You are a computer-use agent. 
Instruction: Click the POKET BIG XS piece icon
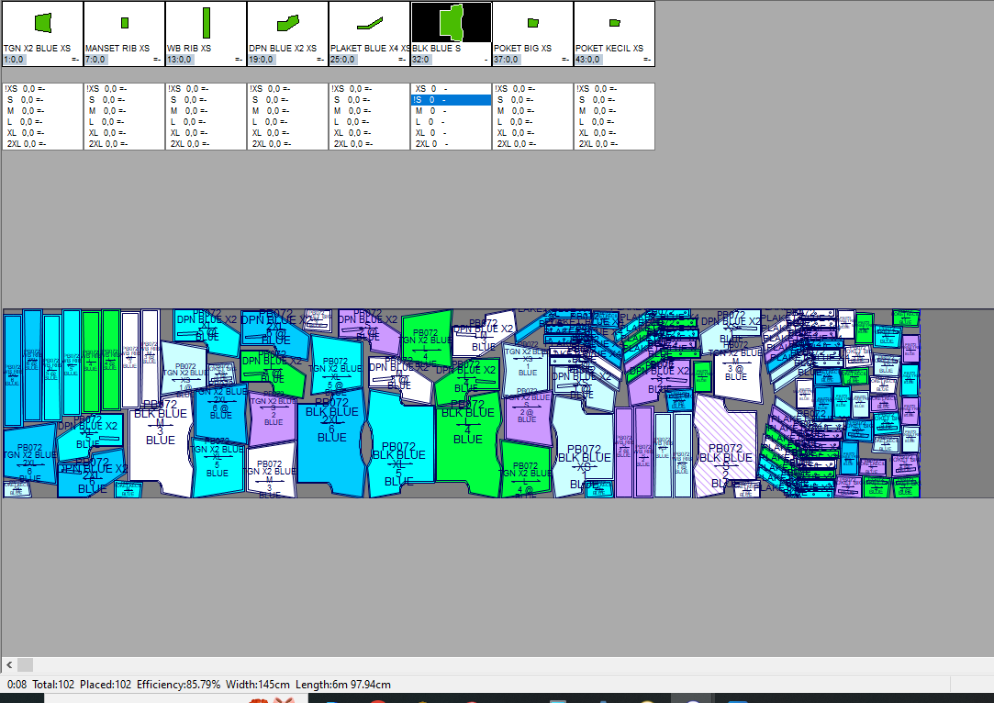pos(533,22)
